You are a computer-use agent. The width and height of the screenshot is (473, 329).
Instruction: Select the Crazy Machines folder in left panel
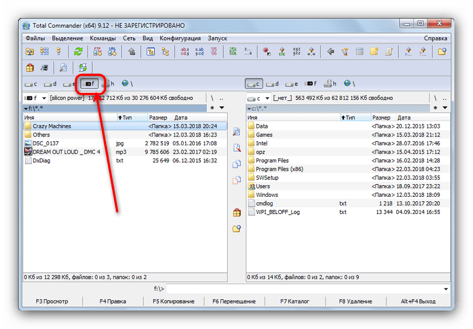(52, 126)
